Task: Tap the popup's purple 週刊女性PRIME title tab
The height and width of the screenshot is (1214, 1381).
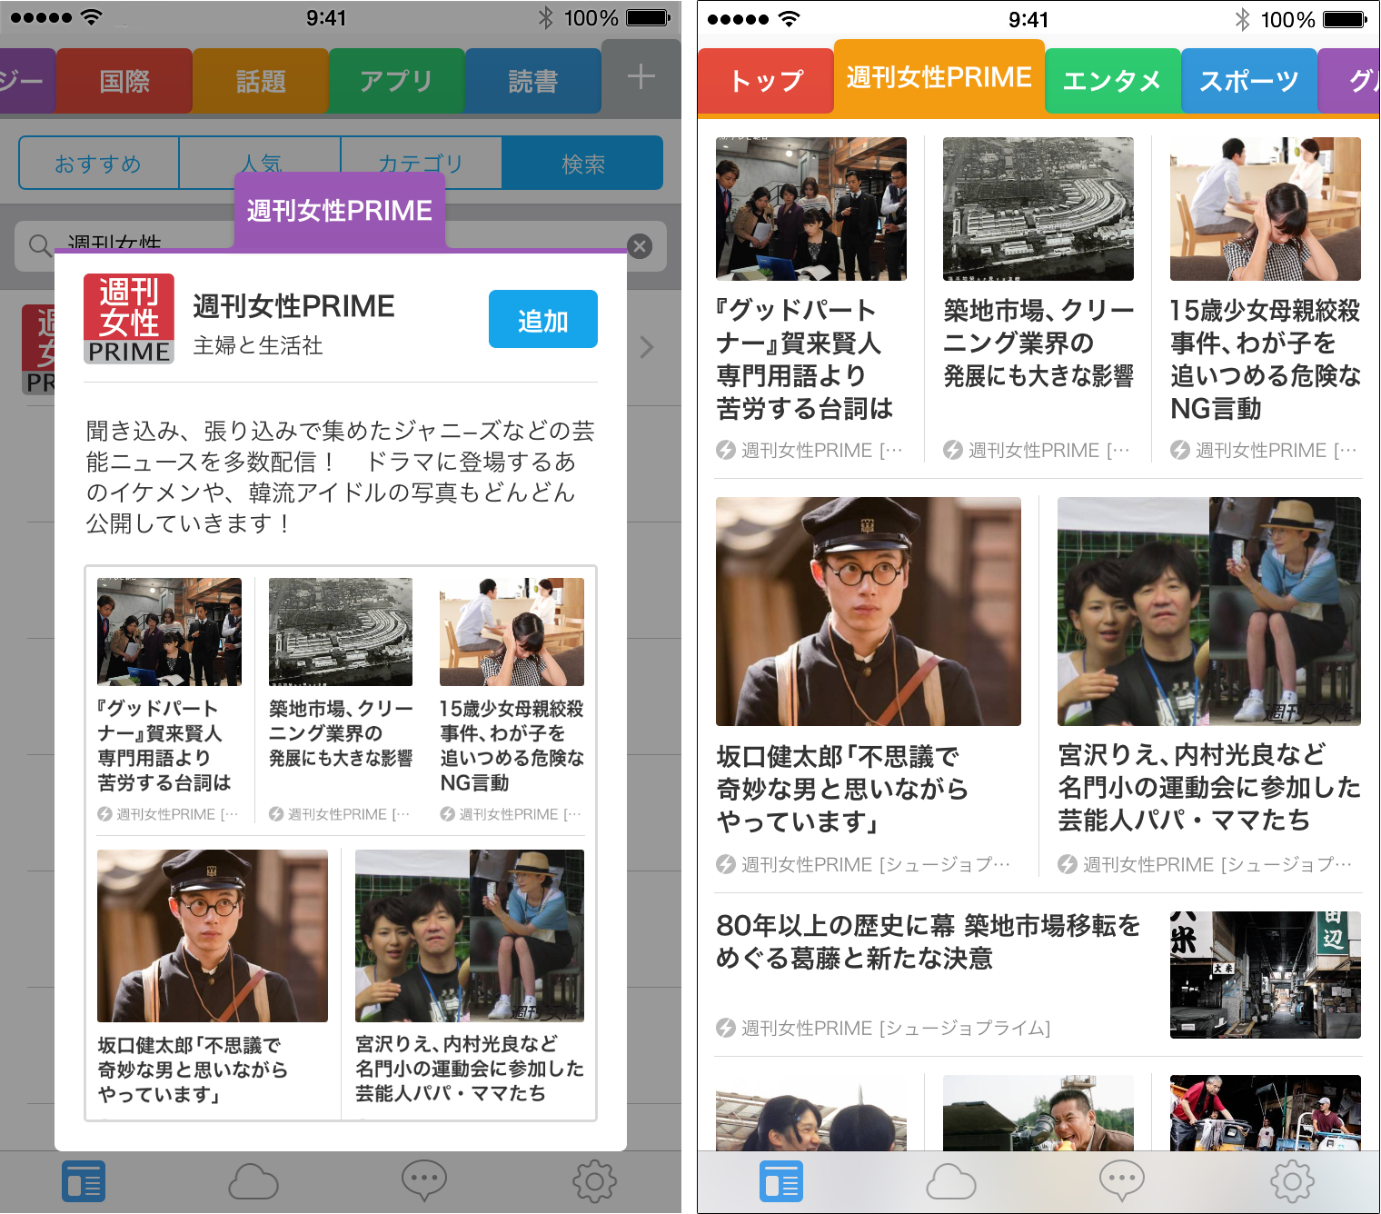Action: click(340, 211)
